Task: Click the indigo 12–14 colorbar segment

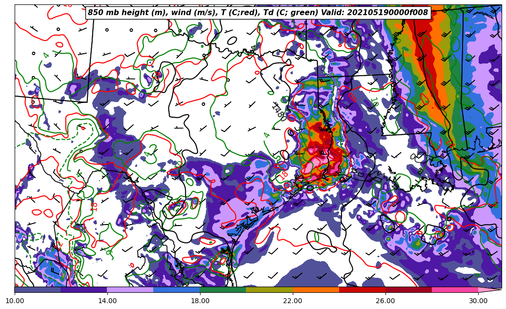Action: (x=84, y=289)
